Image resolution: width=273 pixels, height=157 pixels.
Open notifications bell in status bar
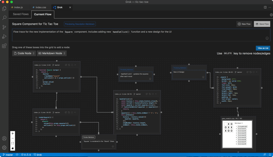270,155
